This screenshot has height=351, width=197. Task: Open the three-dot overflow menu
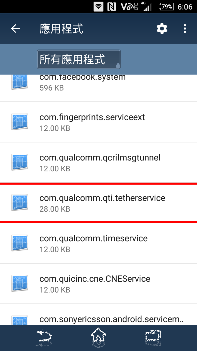pos(185,29)
